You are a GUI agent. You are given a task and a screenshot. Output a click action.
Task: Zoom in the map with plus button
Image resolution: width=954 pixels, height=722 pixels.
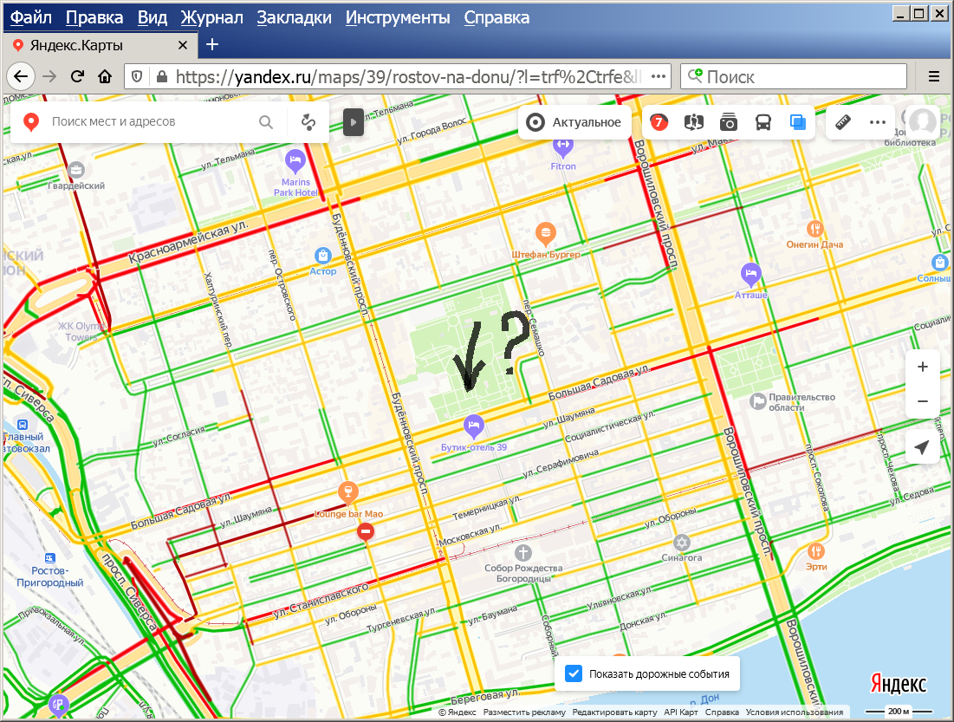pos(922,367)
